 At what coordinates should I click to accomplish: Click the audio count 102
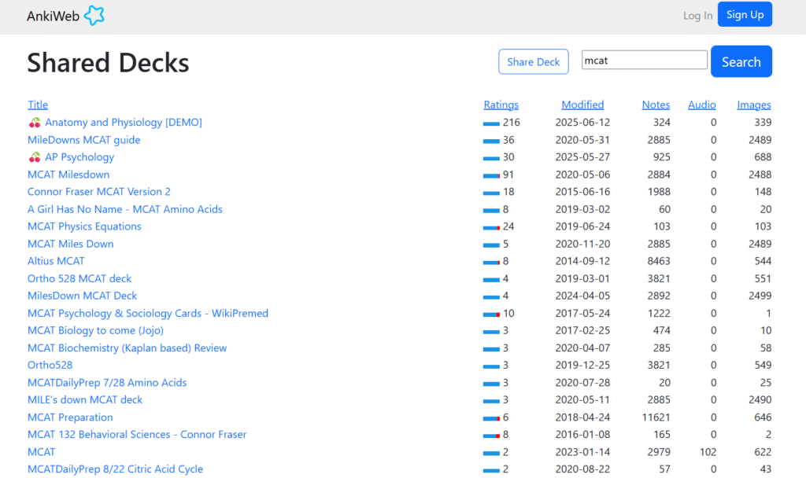[x=708, y=452]
